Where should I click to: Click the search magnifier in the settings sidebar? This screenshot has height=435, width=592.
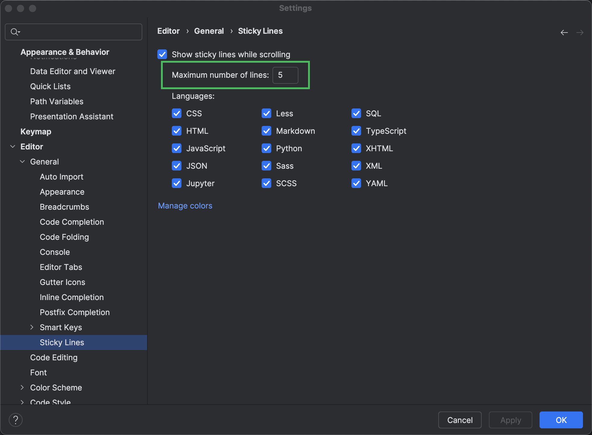click(15, 32)
